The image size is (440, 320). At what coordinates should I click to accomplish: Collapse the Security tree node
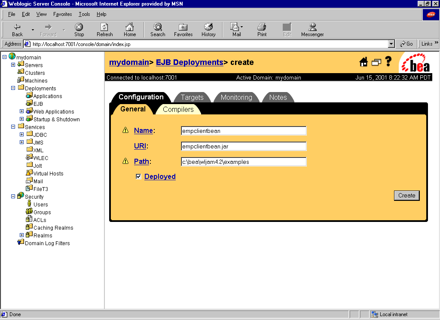pos(13,197)
